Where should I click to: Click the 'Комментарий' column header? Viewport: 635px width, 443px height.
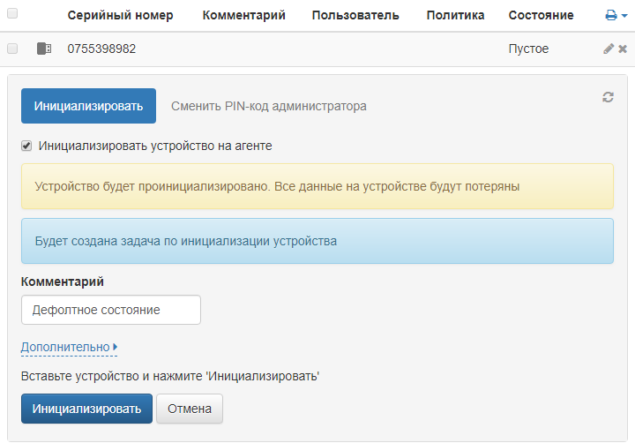coord(243,16)
